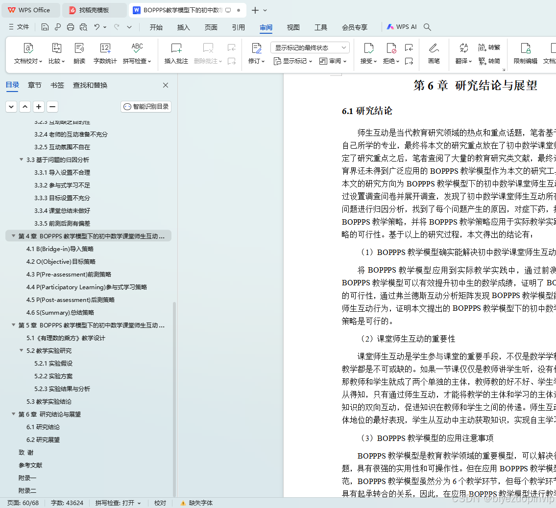Click 智能识别目录 button
Viewport: 556px width, 508px height.
146,107
